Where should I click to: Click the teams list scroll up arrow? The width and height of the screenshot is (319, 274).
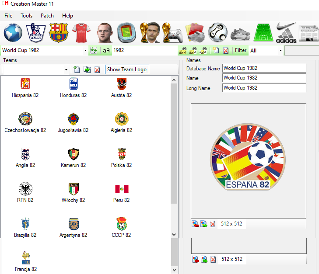pyautogui.click(x=174, y=80)
